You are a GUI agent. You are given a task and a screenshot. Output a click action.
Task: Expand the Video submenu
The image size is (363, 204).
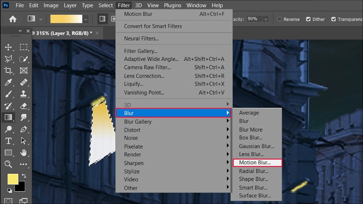(x=174, y=179)
